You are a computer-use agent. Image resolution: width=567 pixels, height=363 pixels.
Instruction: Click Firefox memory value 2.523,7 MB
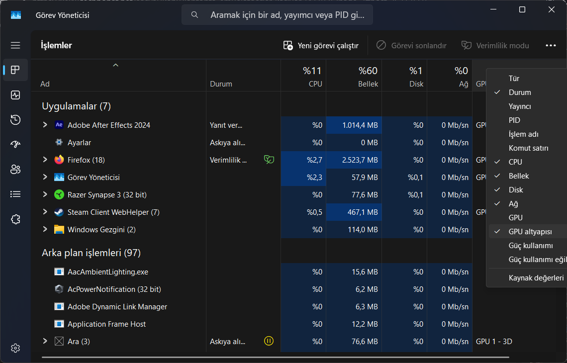[360, 160]
